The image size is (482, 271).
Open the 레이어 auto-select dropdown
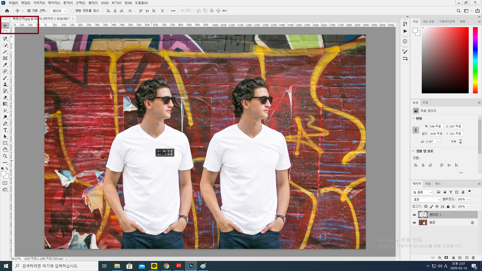point(58,11)
